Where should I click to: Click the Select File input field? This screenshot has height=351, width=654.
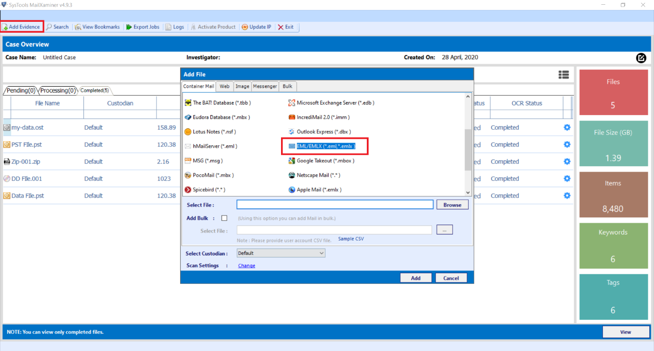coord(335,205)
